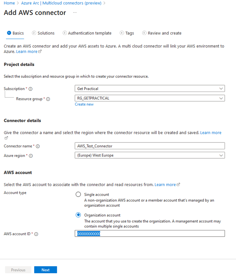Open the Home breadcrumb link

click(9, 3)
